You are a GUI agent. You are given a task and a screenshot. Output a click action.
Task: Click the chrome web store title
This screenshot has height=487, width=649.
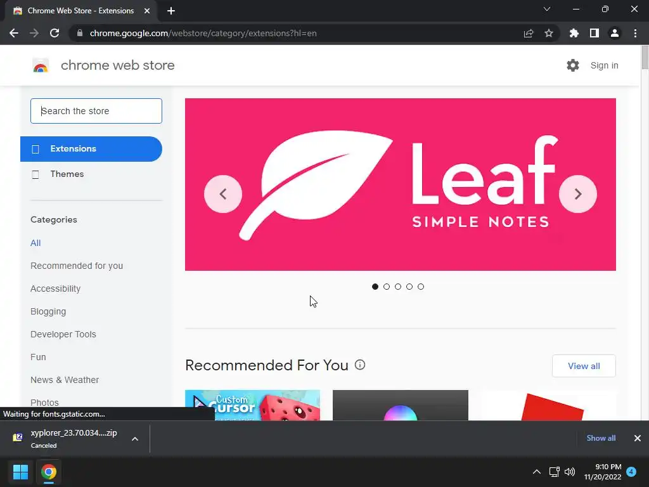(117, 65)
